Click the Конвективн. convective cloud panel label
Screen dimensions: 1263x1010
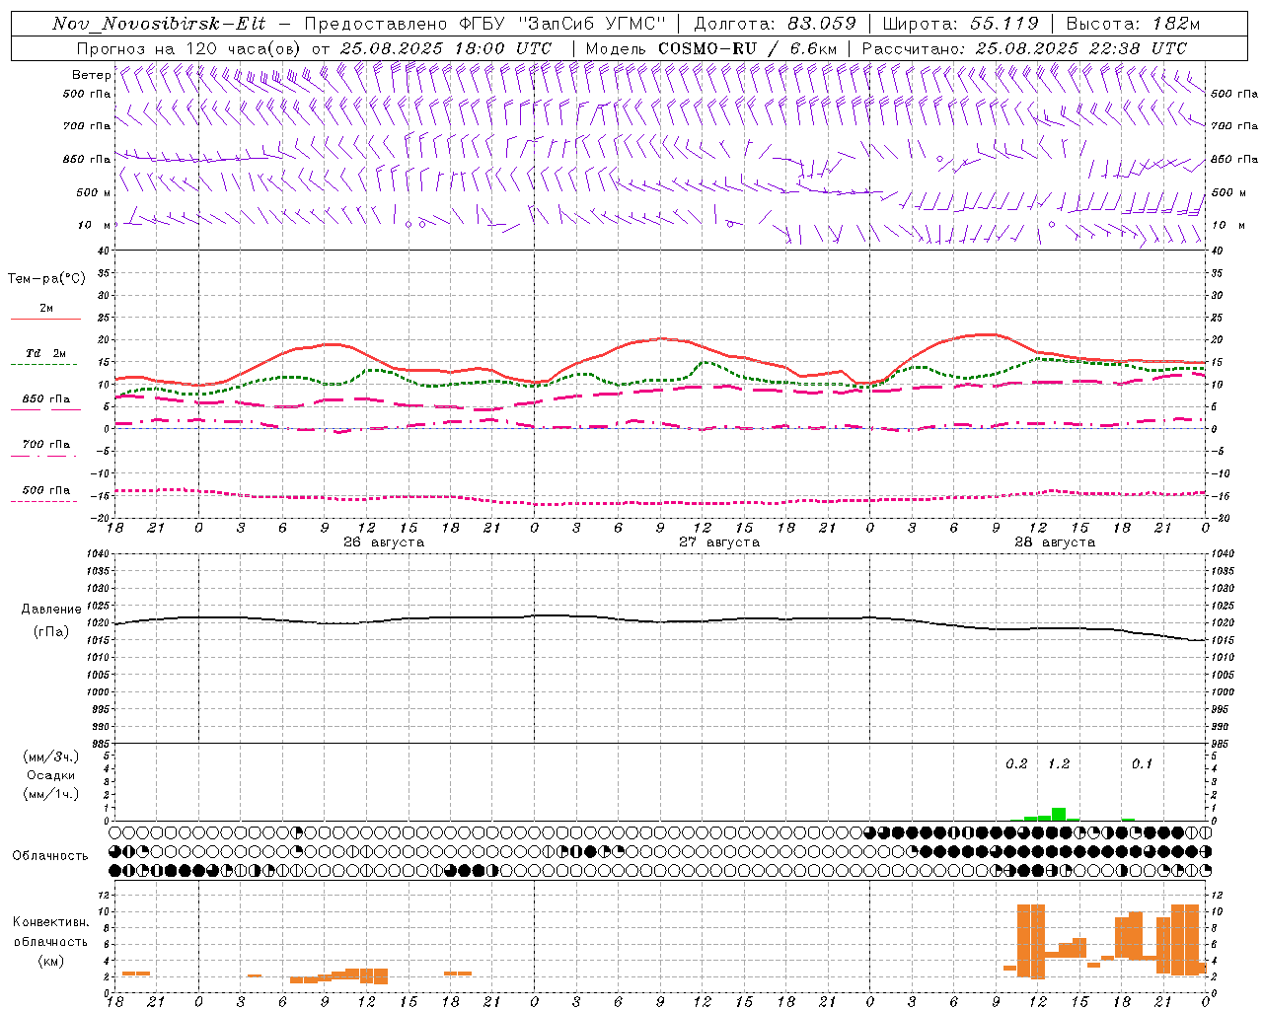pos(50,922)
